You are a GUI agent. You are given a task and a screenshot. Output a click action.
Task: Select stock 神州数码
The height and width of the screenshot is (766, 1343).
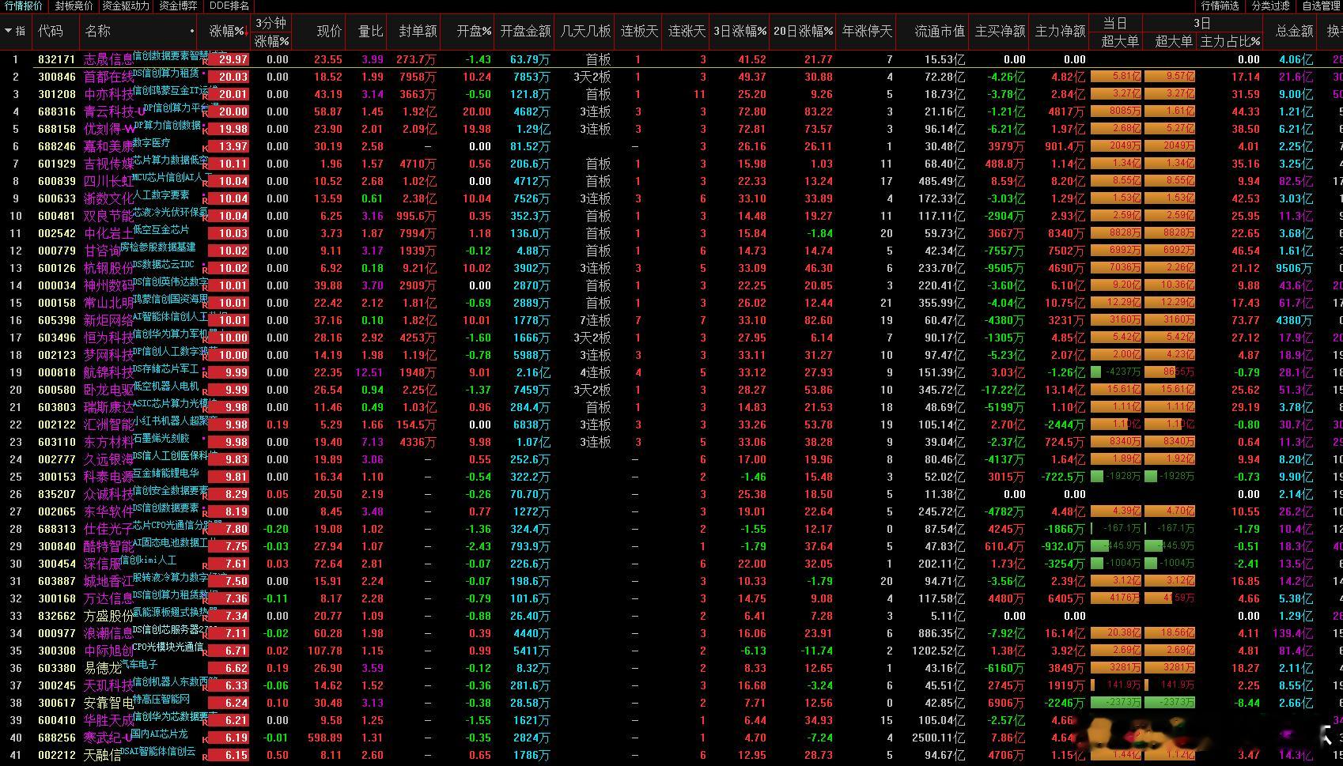[x=108, y=285]
